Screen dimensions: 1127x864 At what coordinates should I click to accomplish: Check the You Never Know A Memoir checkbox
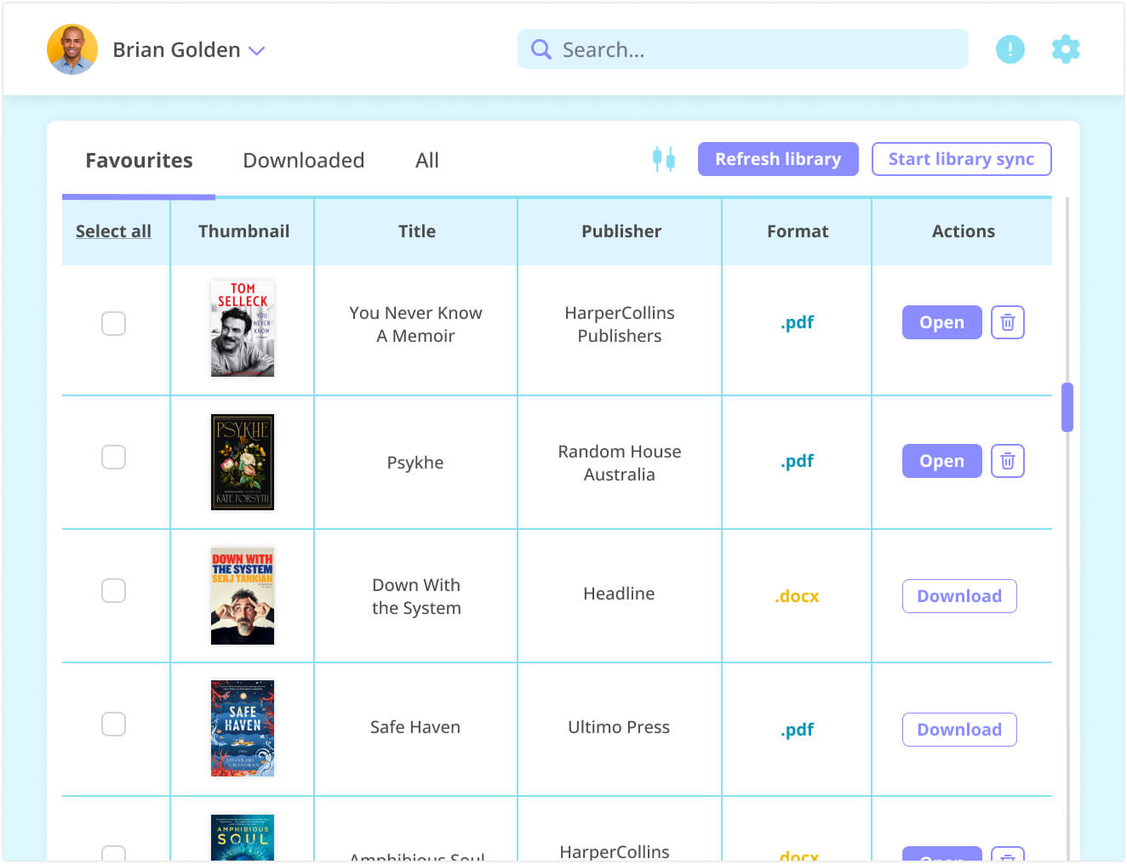click(113, 323)
